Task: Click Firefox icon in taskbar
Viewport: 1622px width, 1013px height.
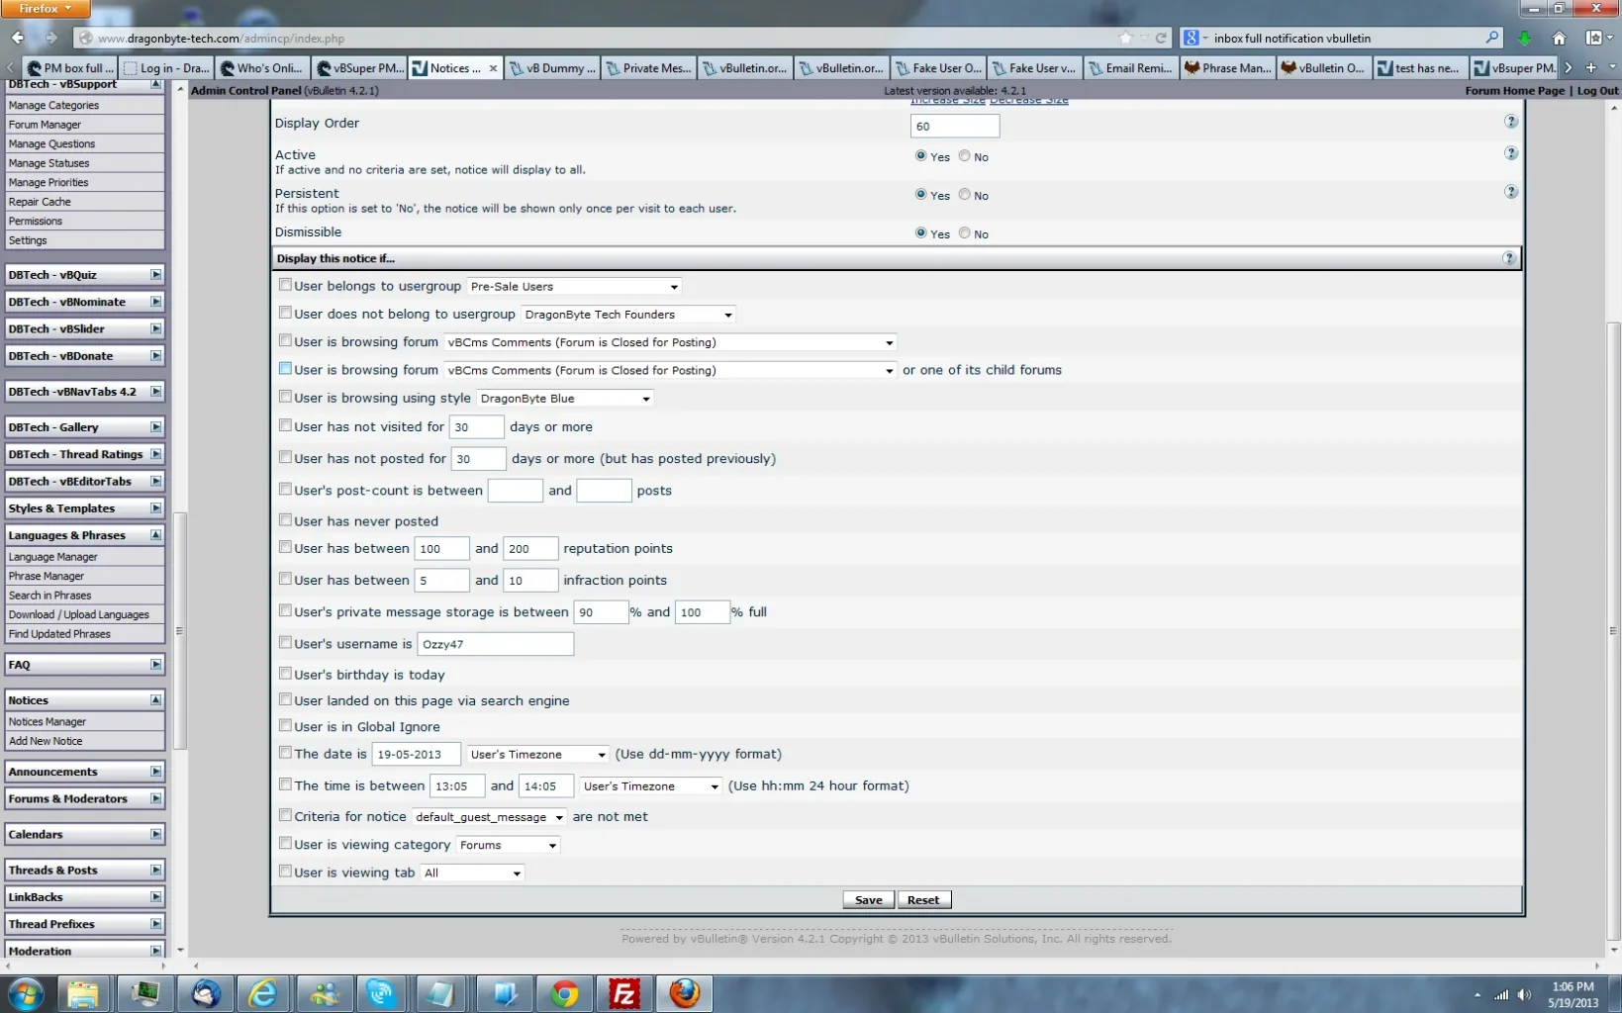Action: 684,993
